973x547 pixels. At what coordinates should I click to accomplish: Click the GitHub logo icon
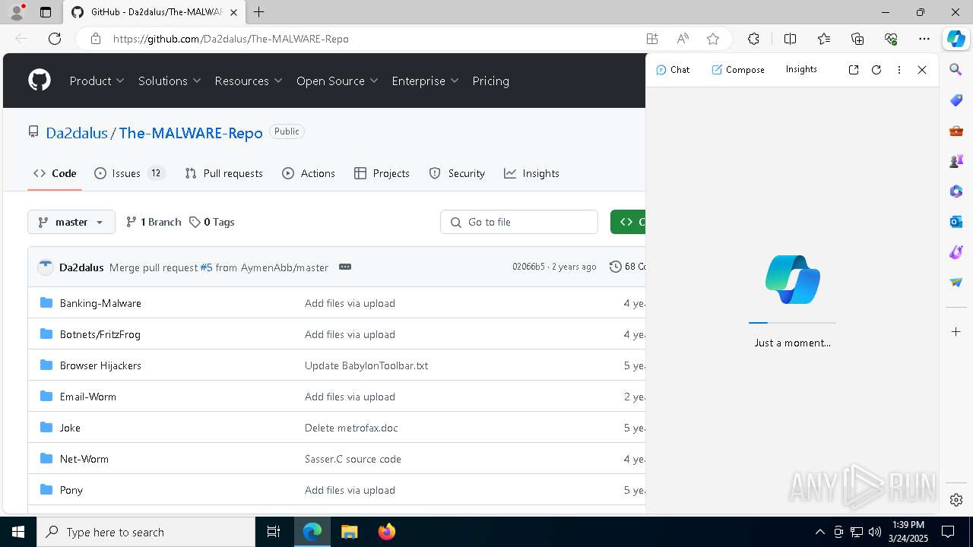click(40, 81)
